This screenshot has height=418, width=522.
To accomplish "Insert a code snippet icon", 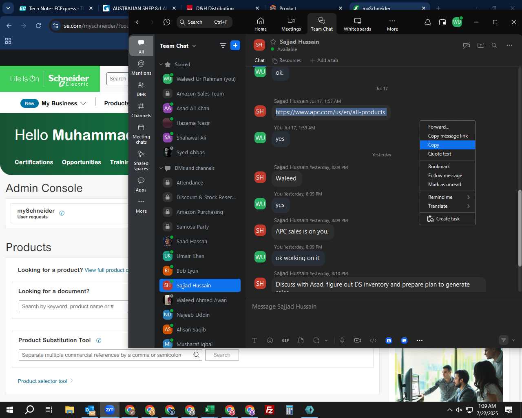I will tap(373, 340).
